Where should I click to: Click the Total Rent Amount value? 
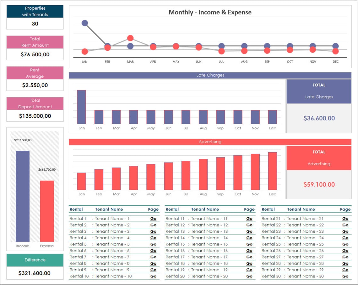(35, 54)
